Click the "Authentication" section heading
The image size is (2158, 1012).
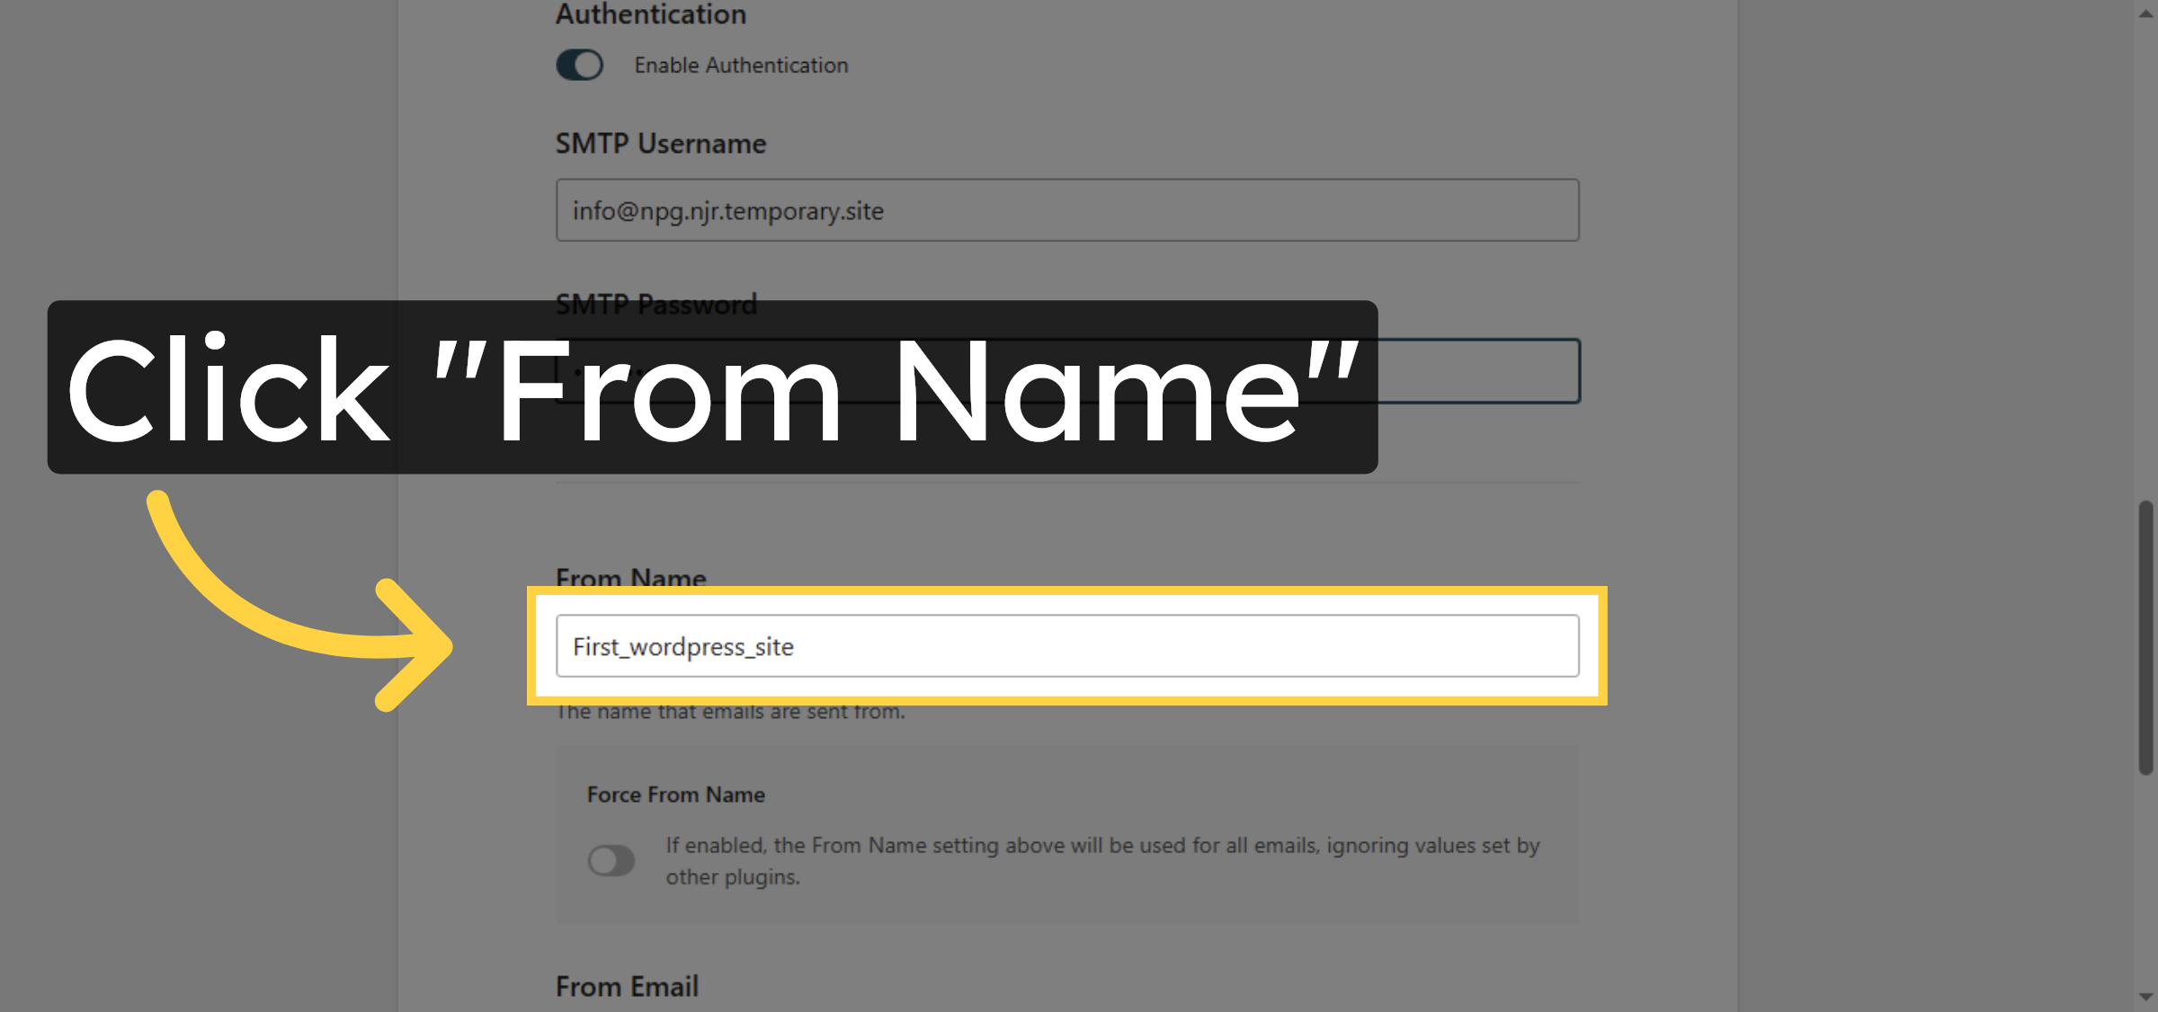click(x=649, y=13)
